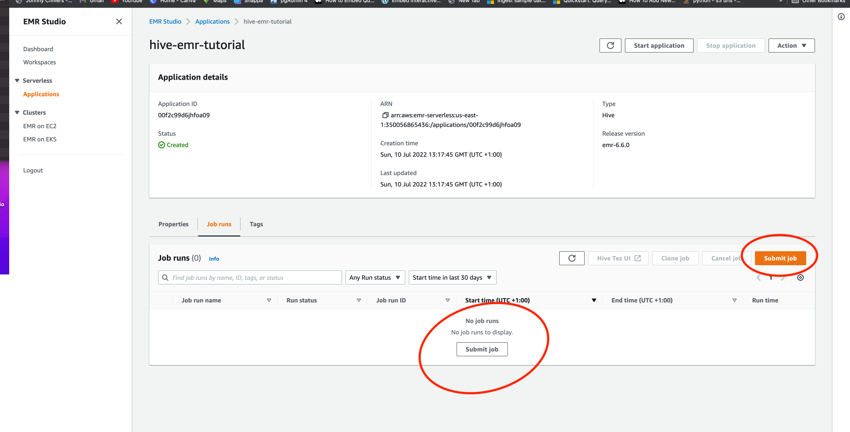850x432 pixels.
Task: Go to next page of job runs
Action: (783, 277)
